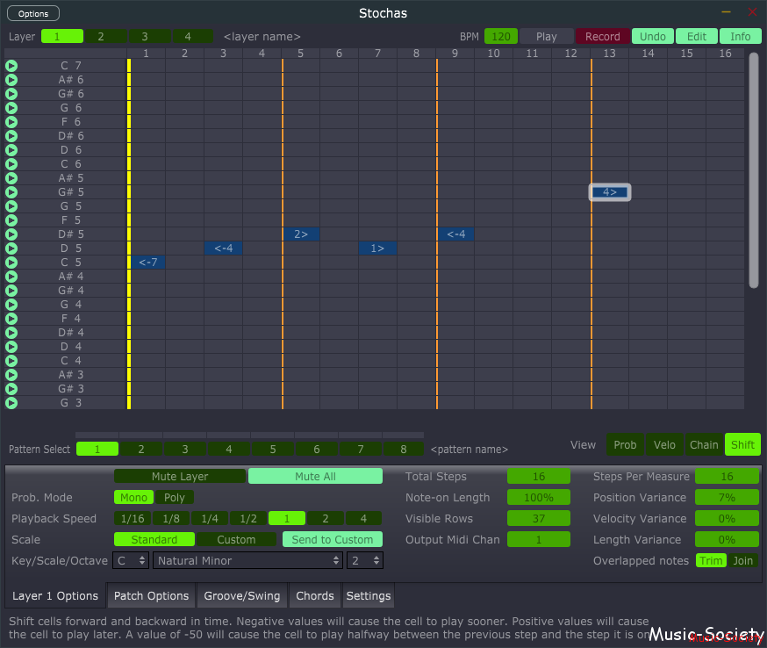
Task: Open the Chords tab
Action: click(x=314, y=595)
